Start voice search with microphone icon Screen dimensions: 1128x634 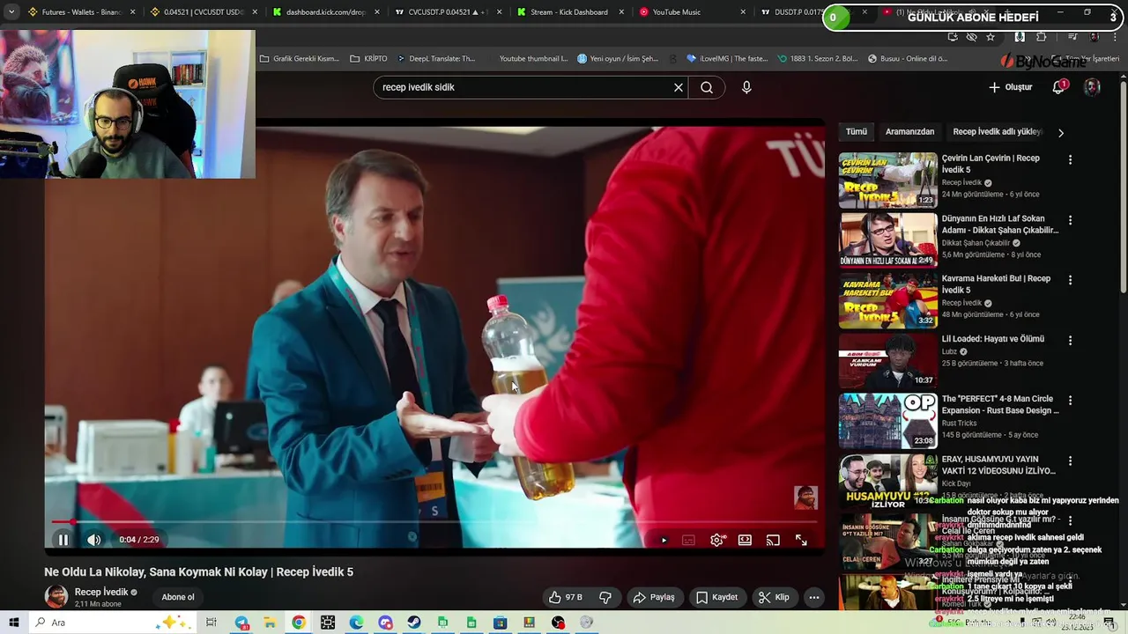tap(746, 87)
